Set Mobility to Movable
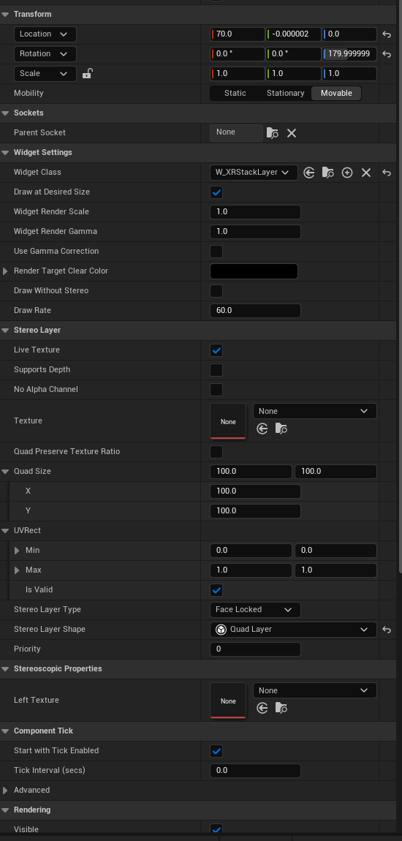Image resolution: width=402 pixels, height=841 pixels. tap(337, 94)
